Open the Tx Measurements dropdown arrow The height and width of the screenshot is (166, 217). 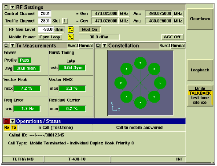coord(13,45)
